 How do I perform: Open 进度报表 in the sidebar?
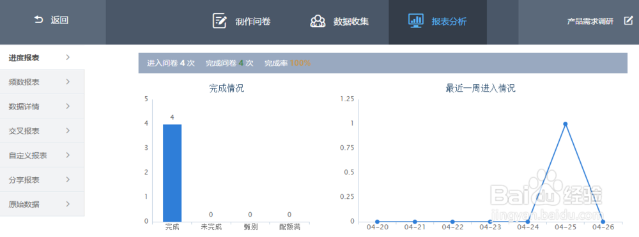[42, 57]
